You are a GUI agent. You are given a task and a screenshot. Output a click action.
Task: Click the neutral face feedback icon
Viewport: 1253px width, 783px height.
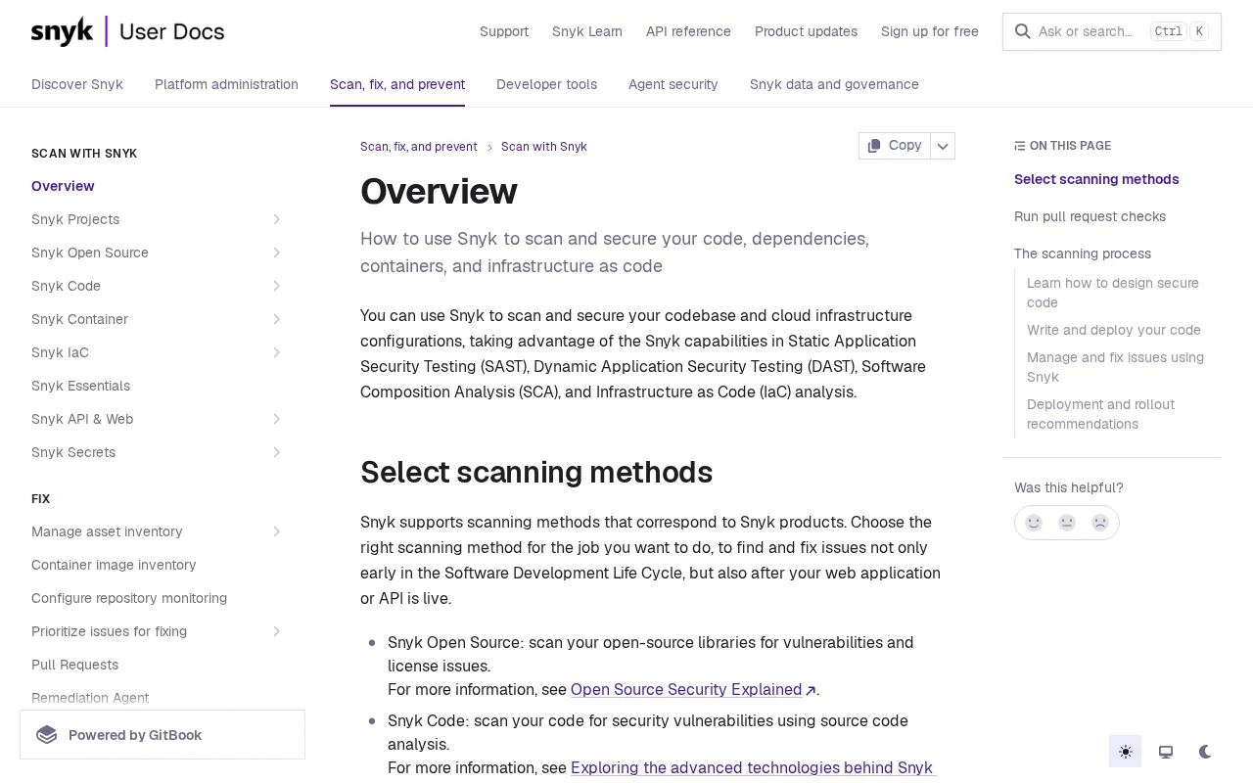pyautogui.click(x=1067, y=523)
